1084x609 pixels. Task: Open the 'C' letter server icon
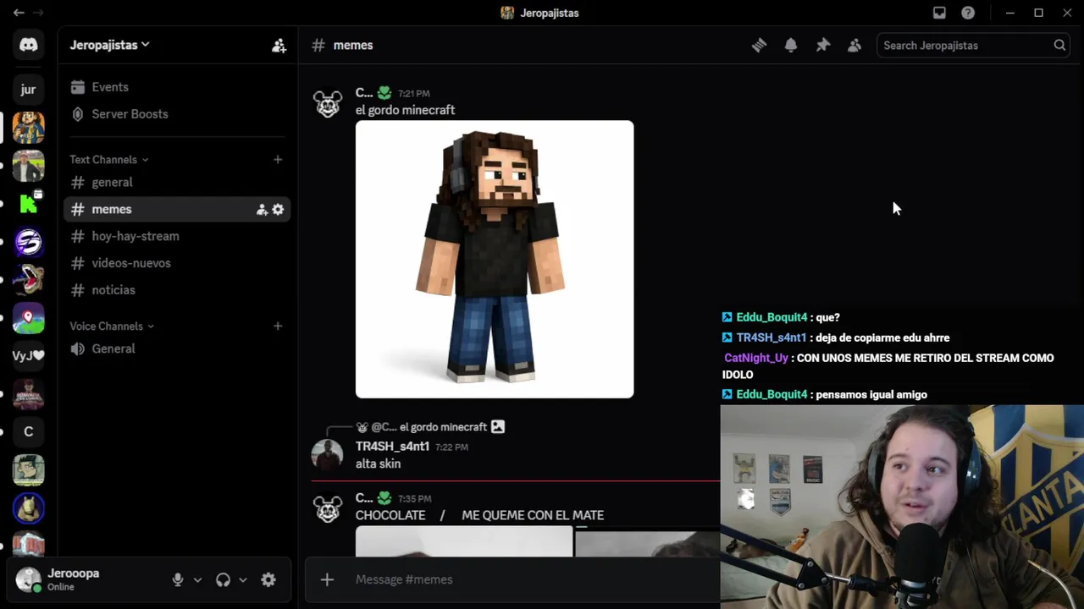pos(28,431)
